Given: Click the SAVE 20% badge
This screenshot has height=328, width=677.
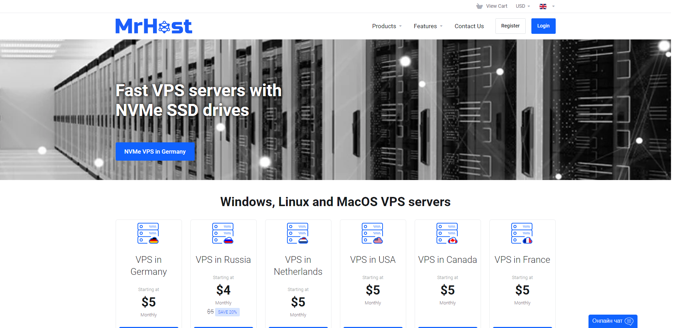Looking at the screenshot, I should [x=227, y=312].
